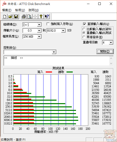Viewport: 117px width, 142px height.
Task: Click the 930 write value
Action: coord(97,76)
